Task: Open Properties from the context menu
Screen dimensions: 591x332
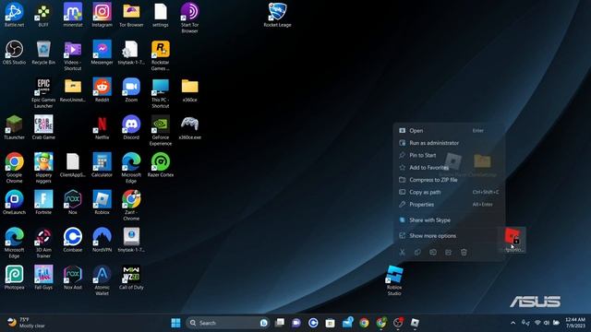Action: pos(449,205)
